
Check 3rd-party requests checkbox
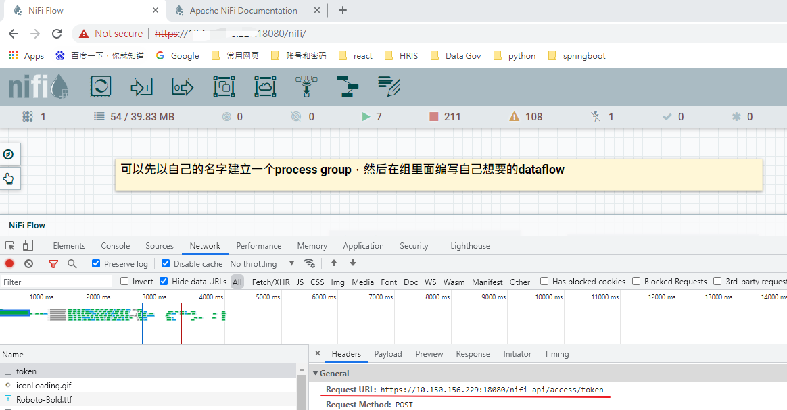pyautogui.click(x=718, y=281)
